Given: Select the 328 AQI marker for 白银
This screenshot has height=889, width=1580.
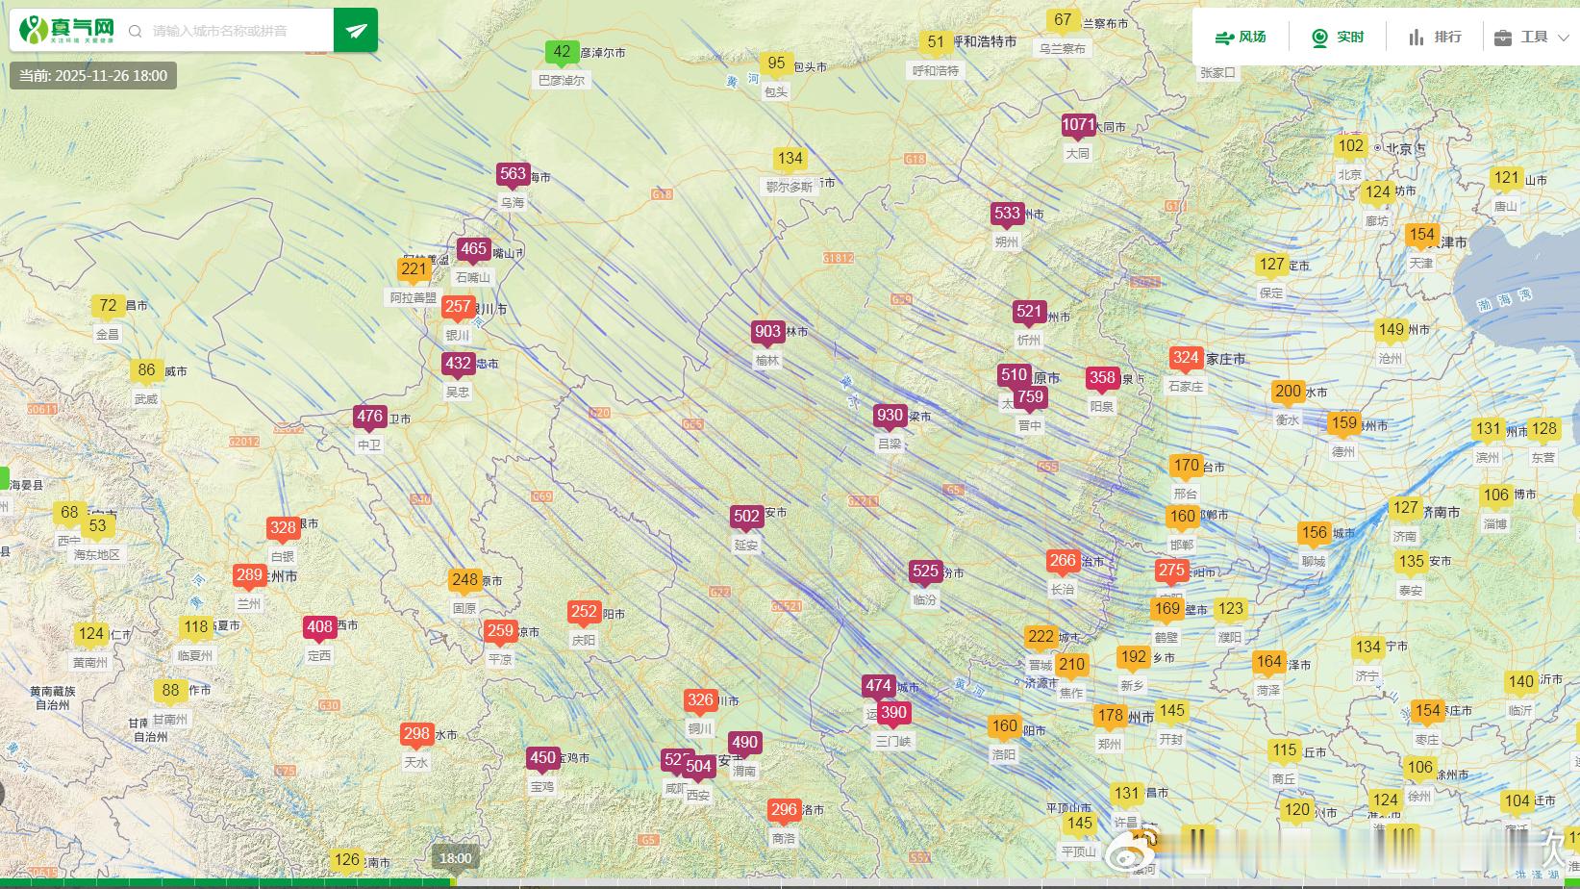Looking at the screenshot, I should click(x=283, y=528).
